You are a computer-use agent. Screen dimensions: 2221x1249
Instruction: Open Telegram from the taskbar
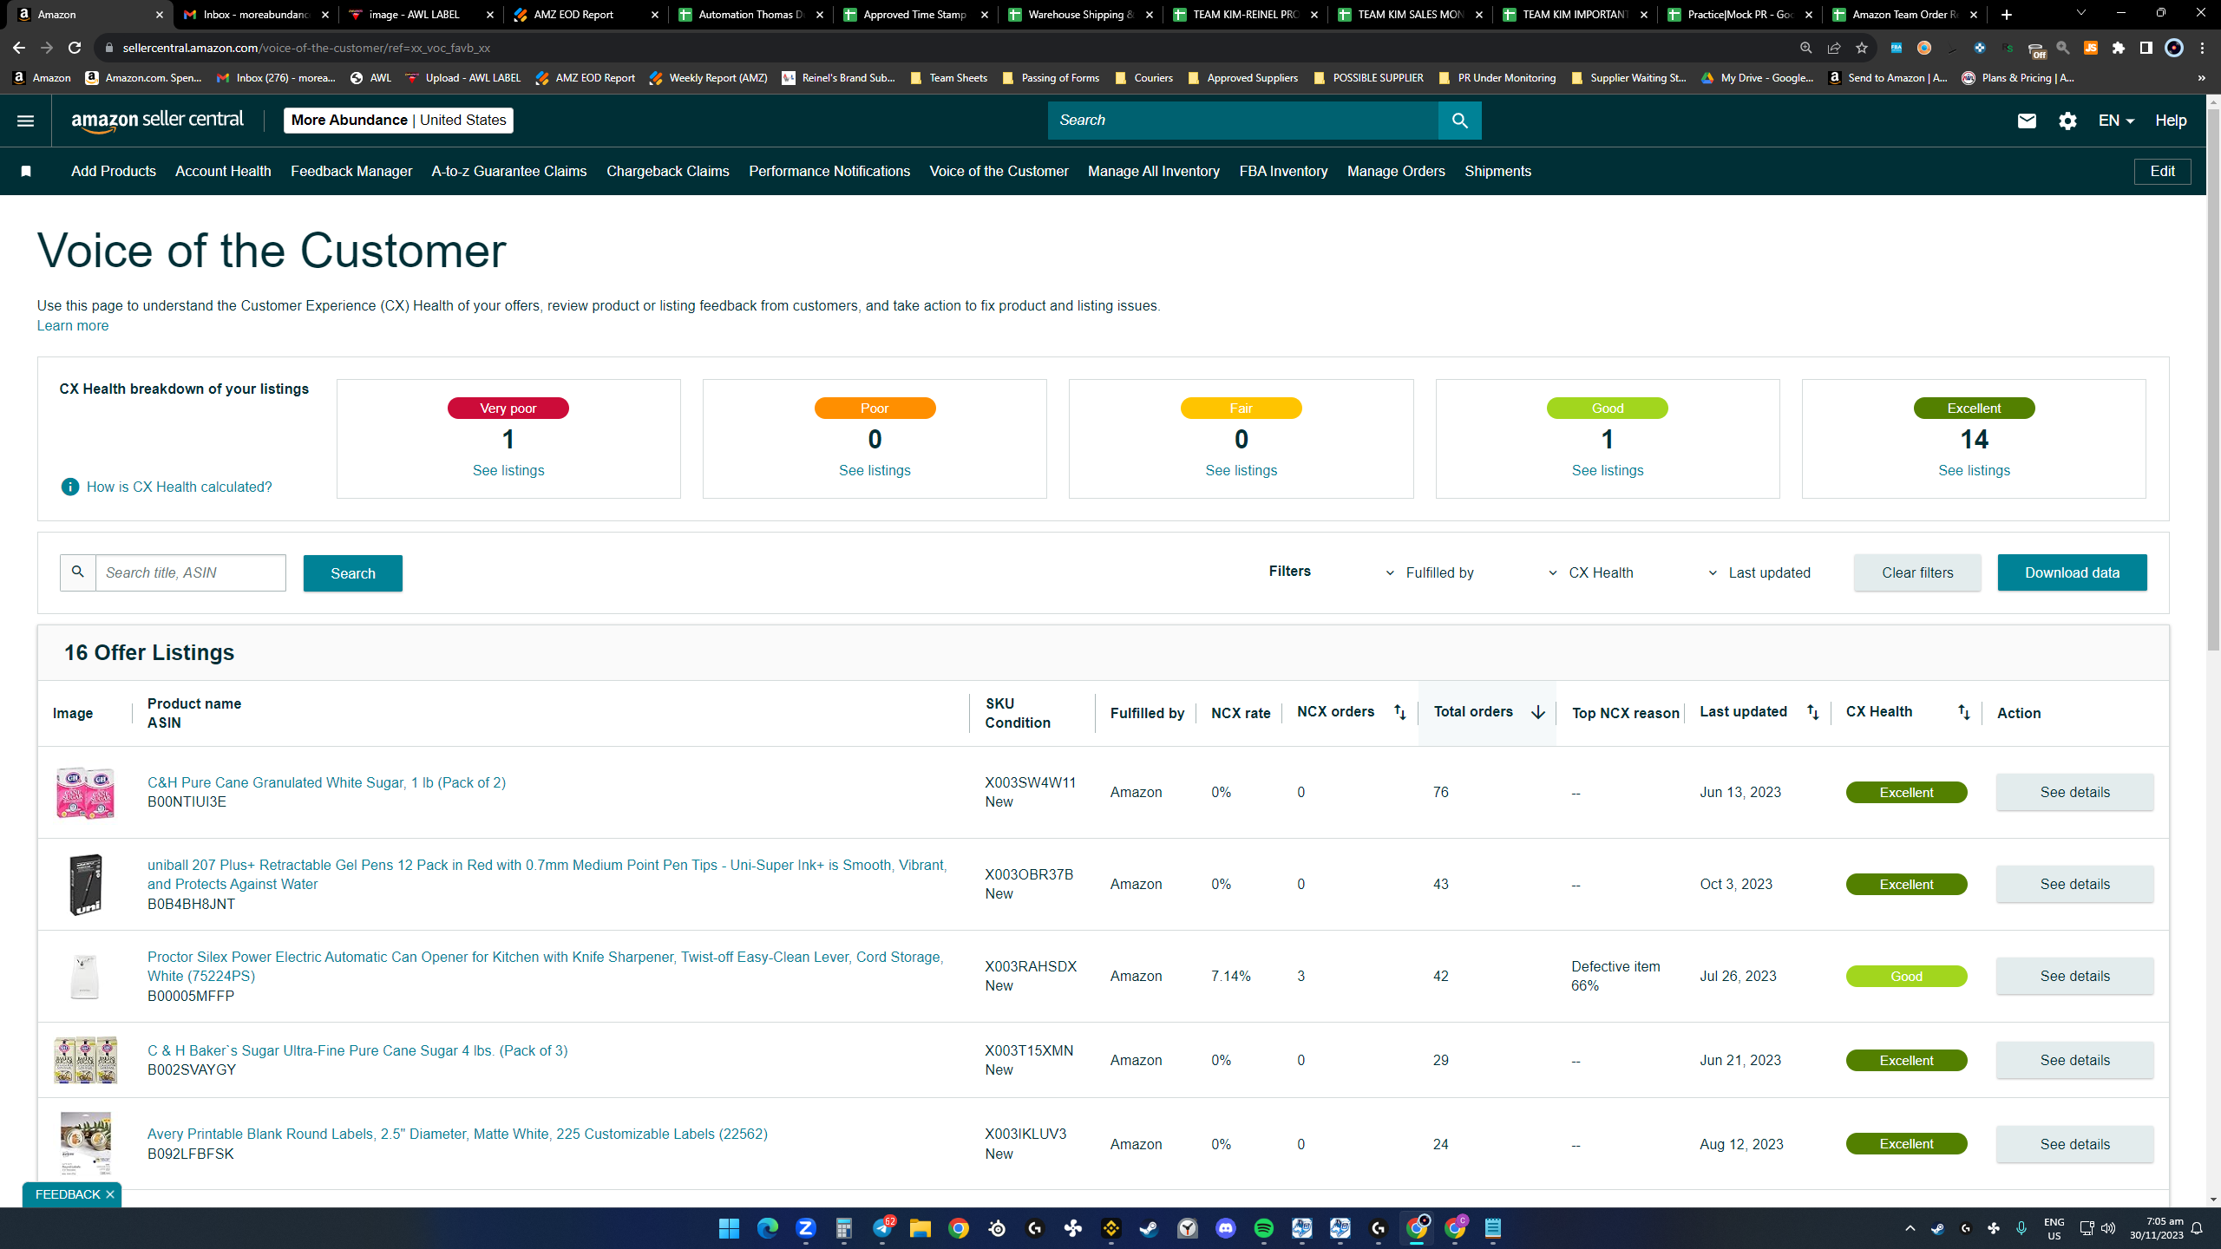pyautogui.click(x=882, y=1228)
